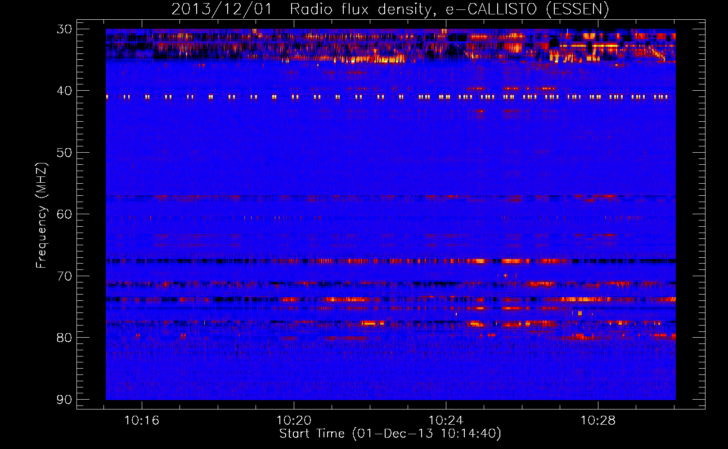Click the '30' frequency tick label
Image resolution: width=728 pixels, height=449 pixels.
(64, 29)
